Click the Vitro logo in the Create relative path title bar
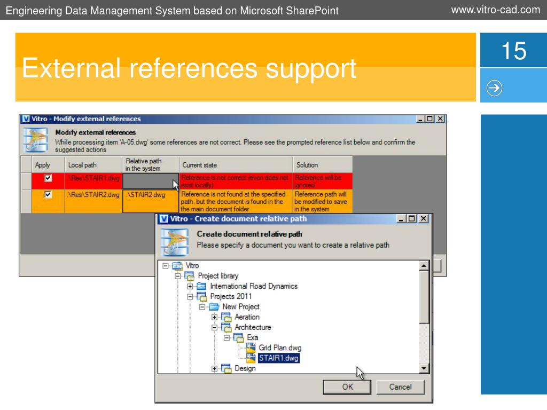The width and height of the screenshot is (547, 410). [x=163, y=218]
